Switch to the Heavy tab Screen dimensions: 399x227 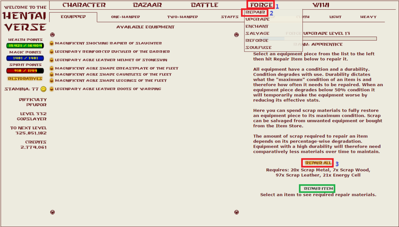(368, 17)
